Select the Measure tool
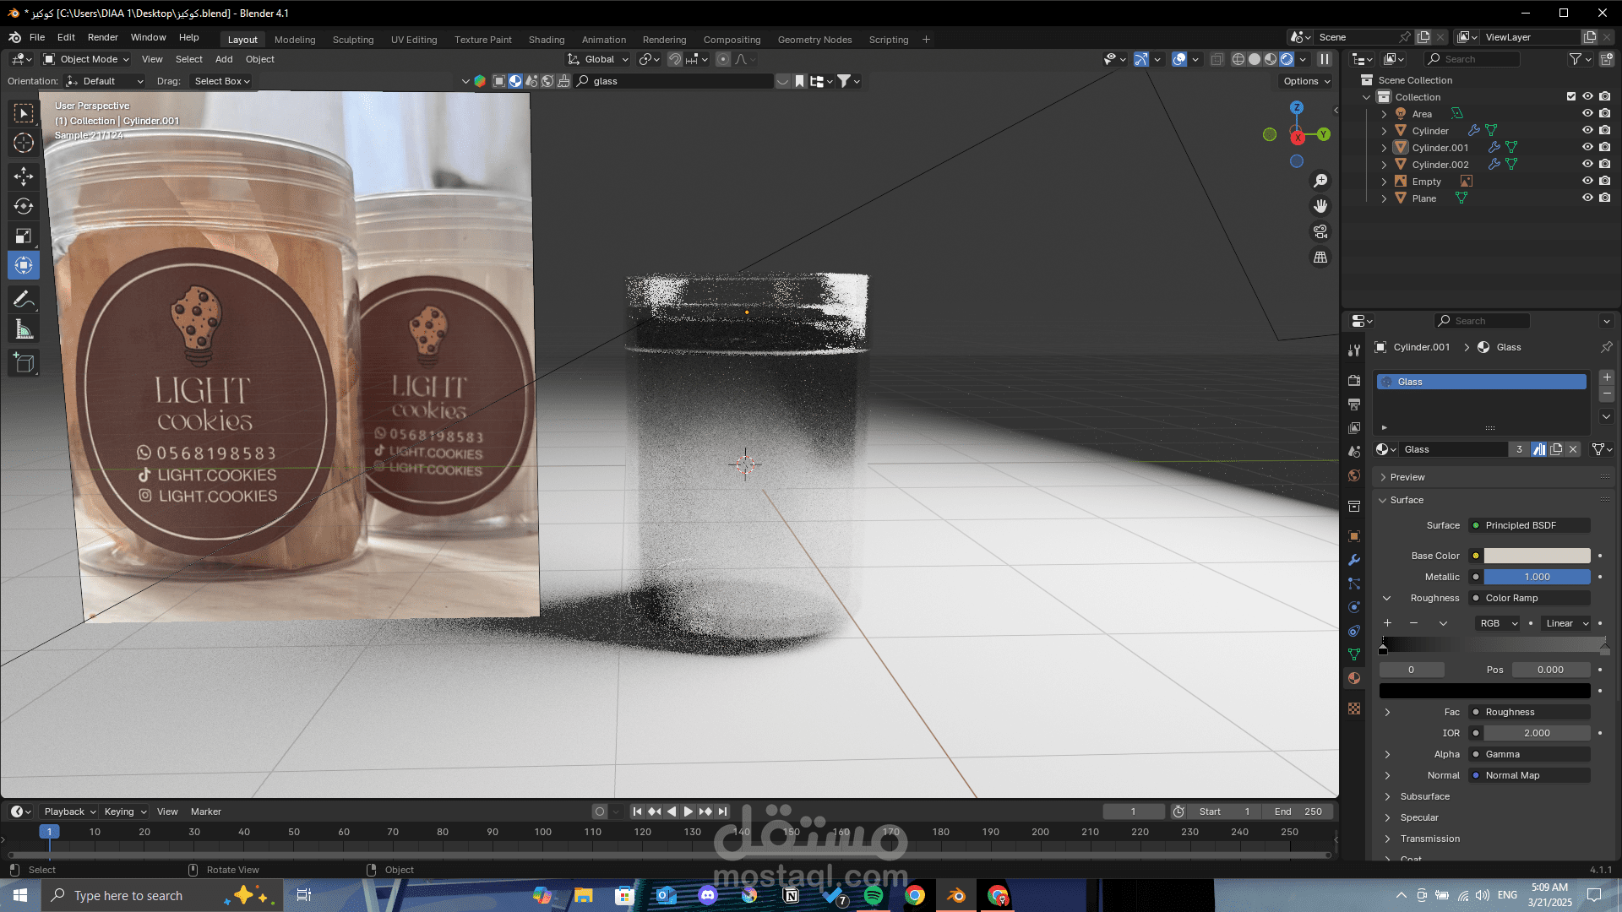Viewport: 1622px width, 912px height. [24, 330]
